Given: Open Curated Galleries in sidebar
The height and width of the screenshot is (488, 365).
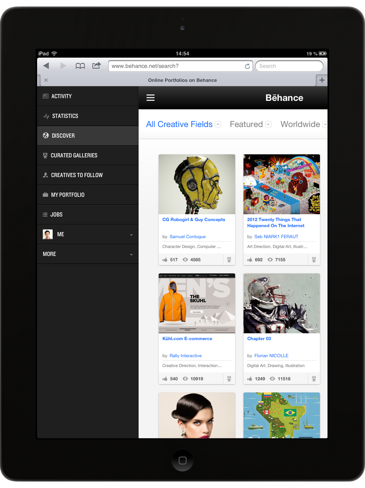Looking at the screenshot, I should [88, 155].
